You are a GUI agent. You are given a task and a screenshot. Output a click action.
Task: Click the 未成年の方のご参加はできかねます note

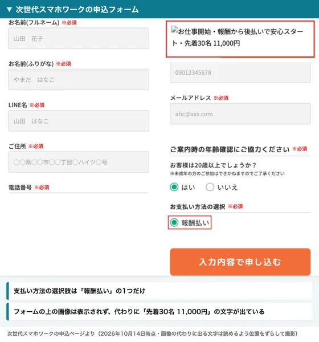click(227, 174)
